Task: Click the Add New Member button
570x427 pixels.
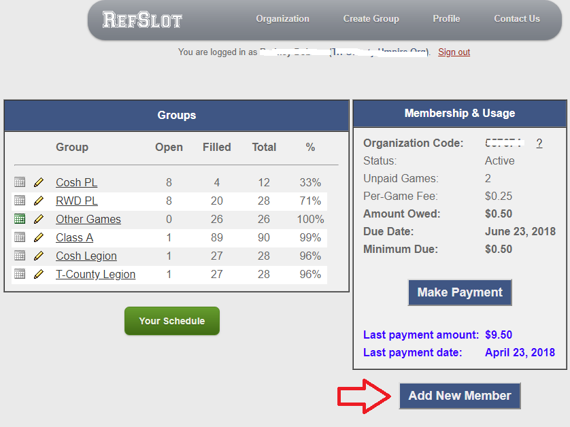Action: click(460, 396)
